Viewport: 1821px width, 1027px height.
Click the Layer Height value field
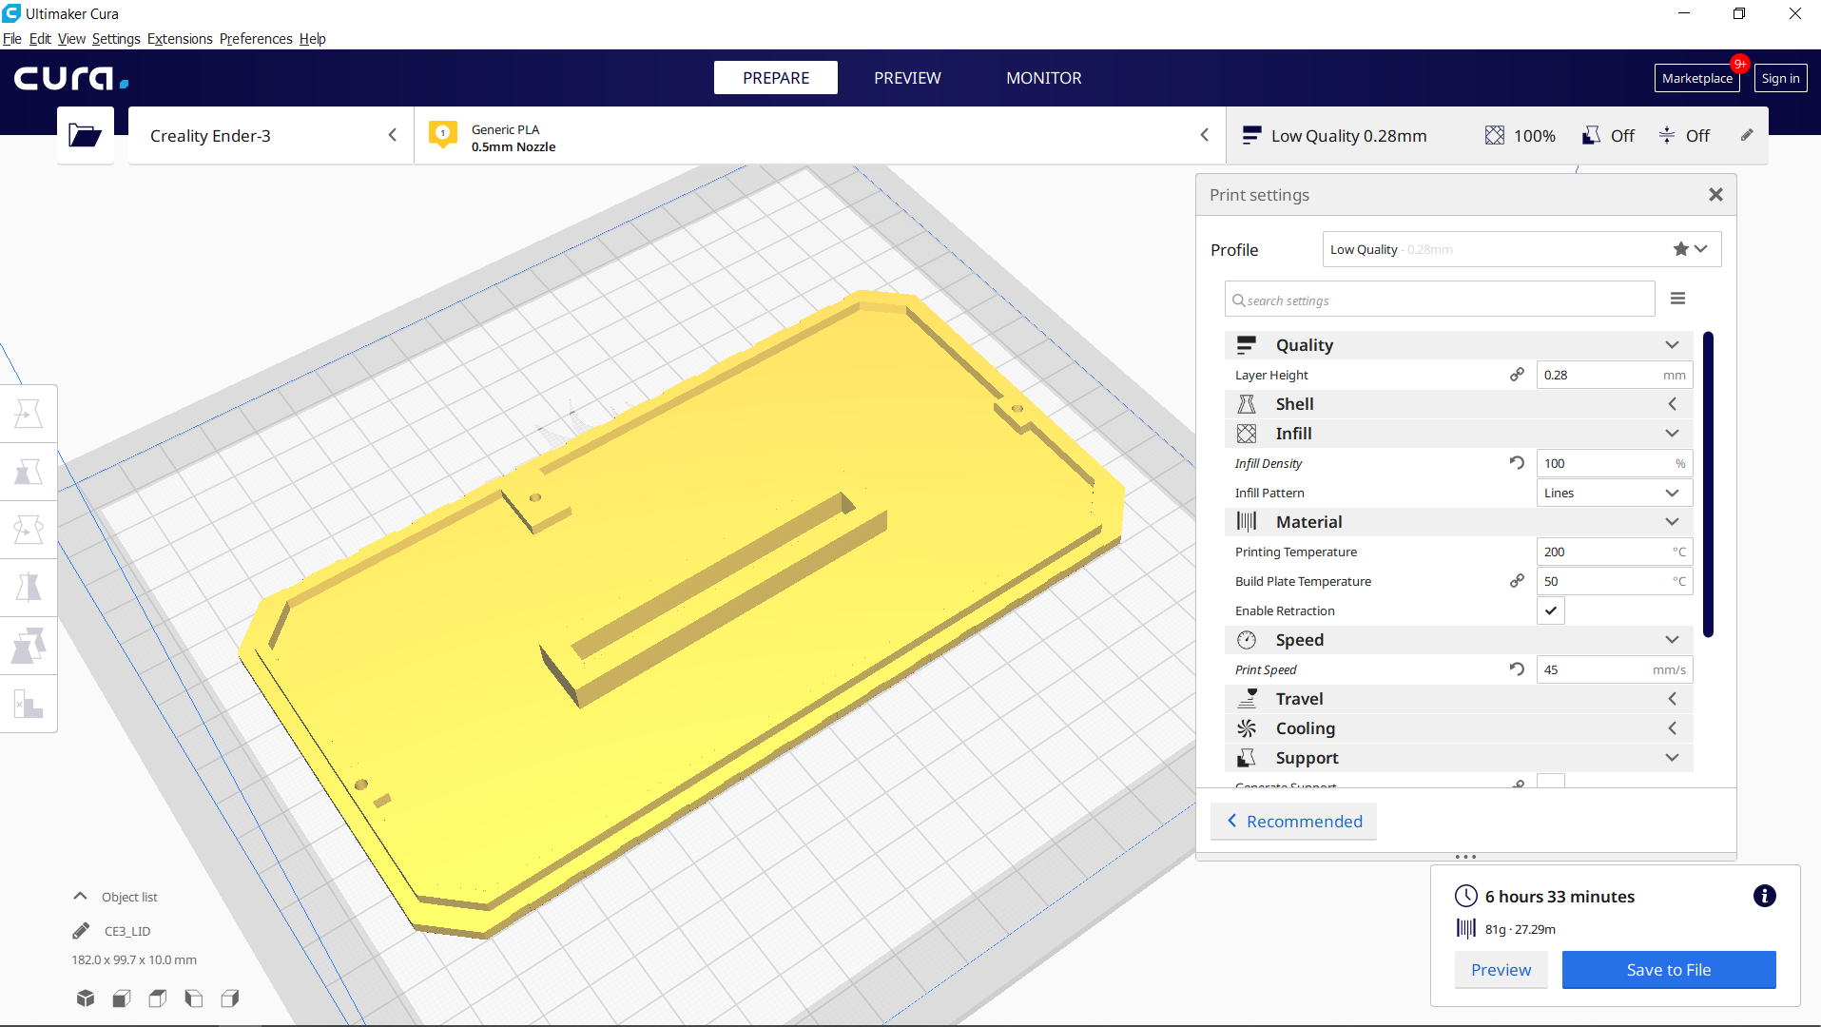click(x=1615, y=375)
